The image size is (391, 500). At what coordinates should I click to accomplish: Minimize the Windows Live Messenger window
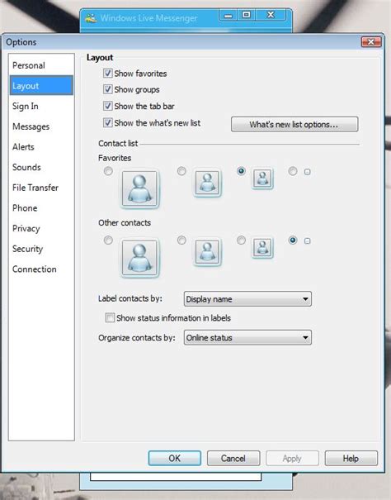coord(228,15)
